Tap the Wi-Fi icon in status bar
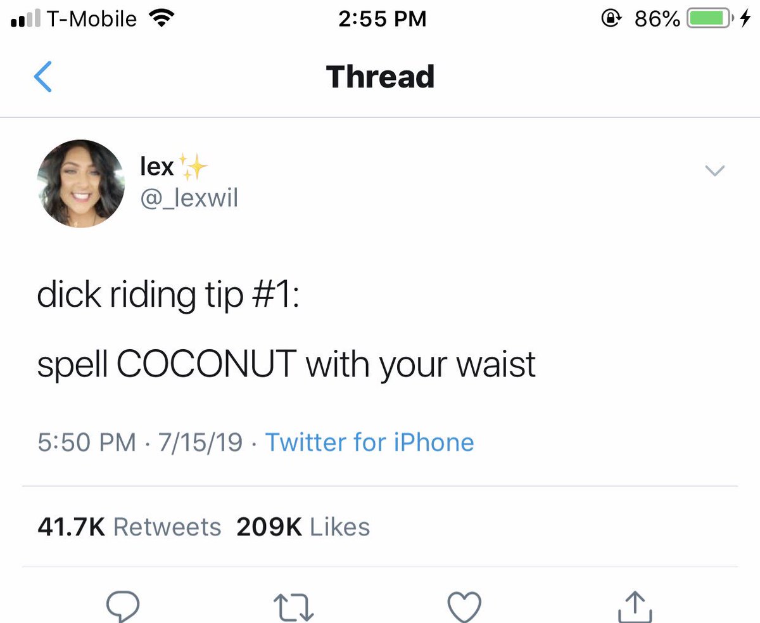 pos(160,19)
